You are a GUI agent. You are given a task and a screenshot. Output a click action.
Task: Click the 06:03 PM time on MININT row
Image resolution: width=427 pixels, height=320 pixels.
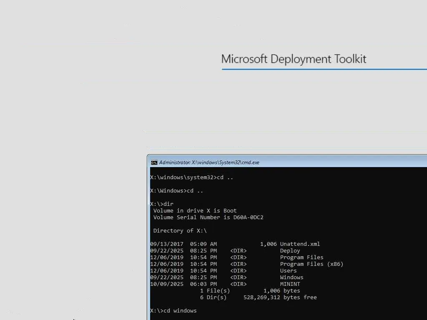tap(203, 284)
